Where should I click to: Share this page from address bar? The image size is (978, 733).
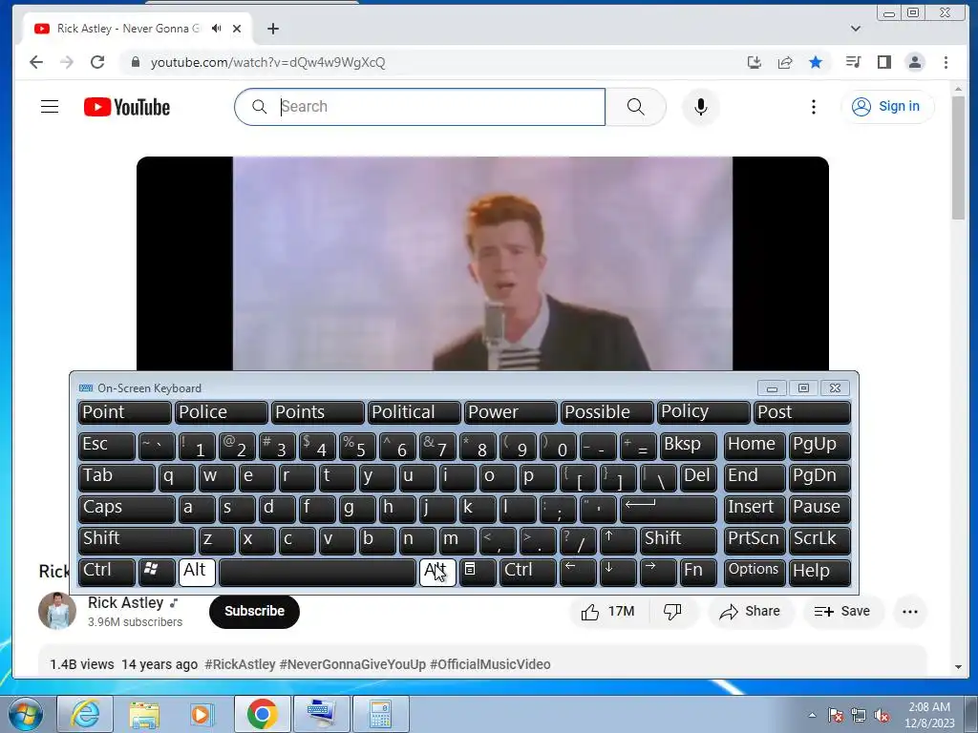[x=785, y=62]
